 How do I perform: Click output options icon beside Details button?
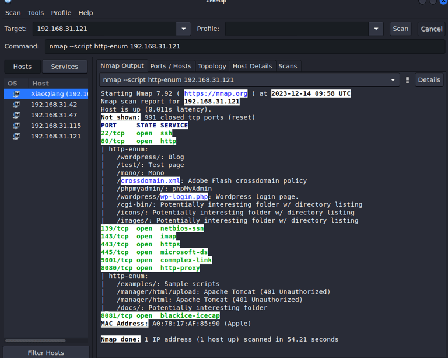[407, 80]
